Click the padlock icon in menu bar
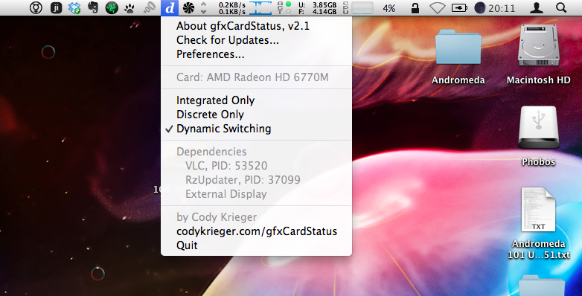The width and height of the screenshot is (582, 296). click(x=415, y=7)
